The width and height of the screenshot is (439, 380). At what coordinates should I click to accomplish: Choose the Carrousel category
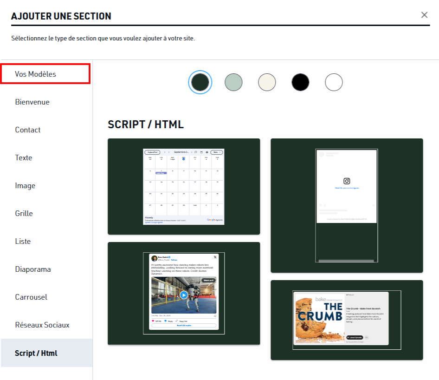pos(46,297)
